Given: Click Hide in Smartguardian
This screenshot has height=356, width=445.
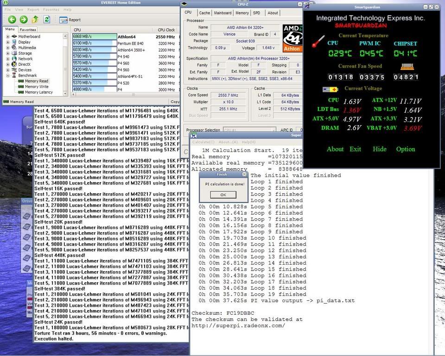Looking at the screenshot, I should 380,149.
